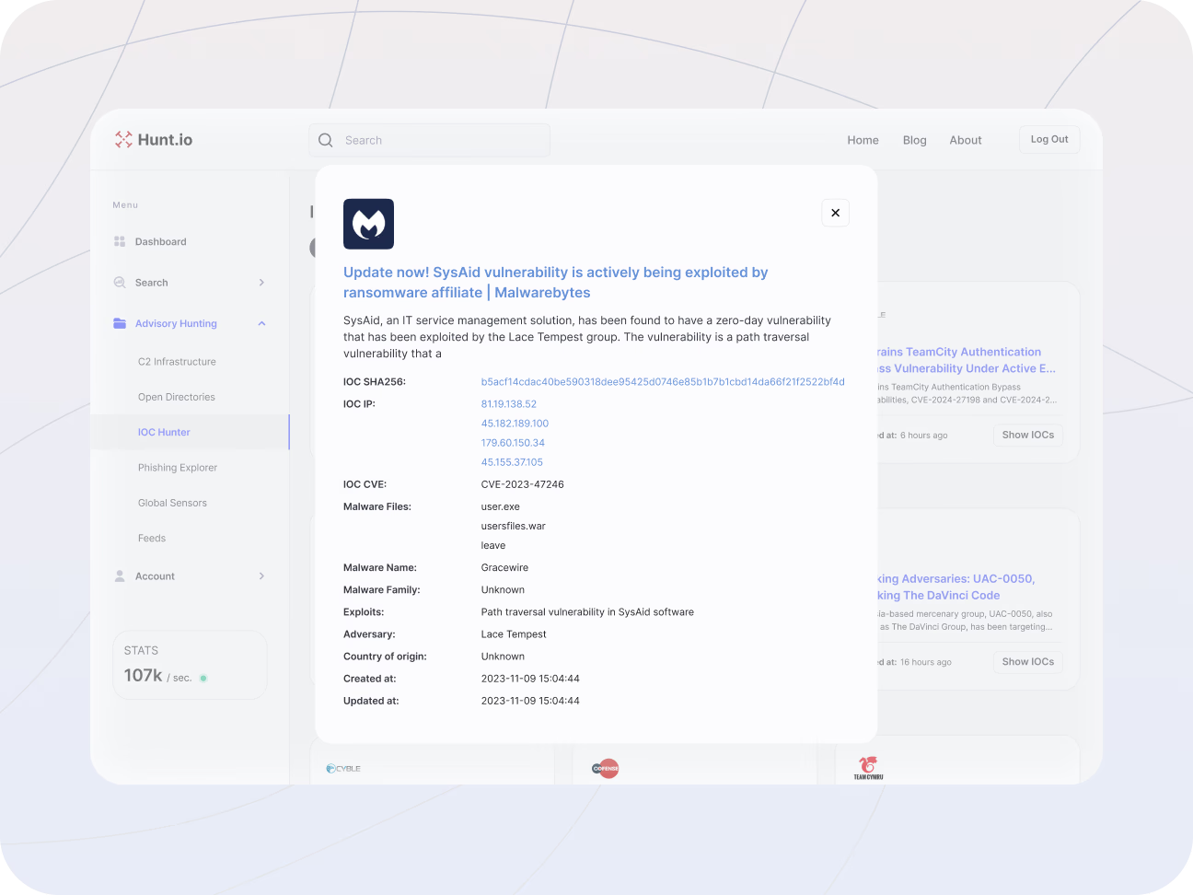Open the Home nav link
The width and height of the screenshot is (1193, 895).
[x=863, y=140]
